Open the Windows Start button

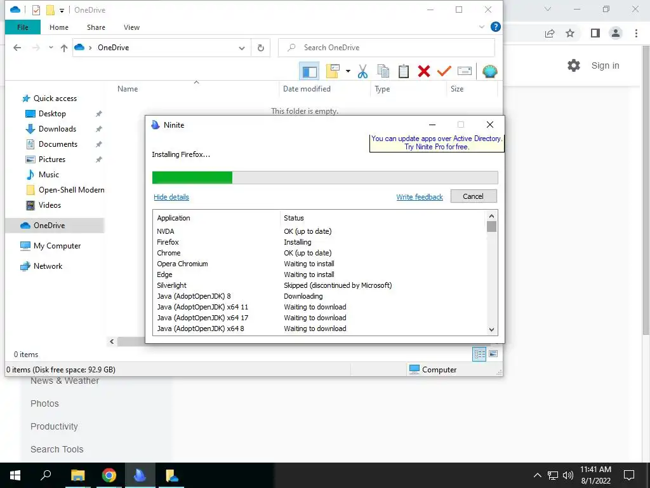click(x=15, y=475)
